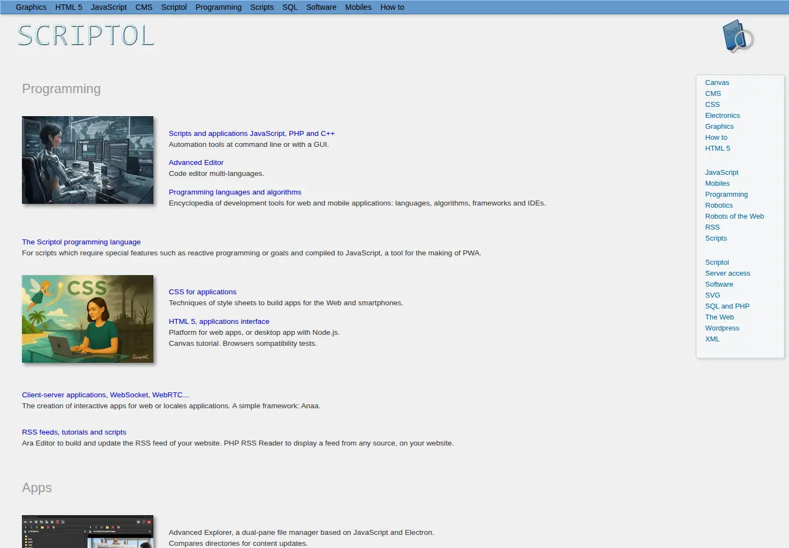Click the robot programmer thumbnail image
The width and height of the screenshot is (789, 548).
tap(88, 160)
